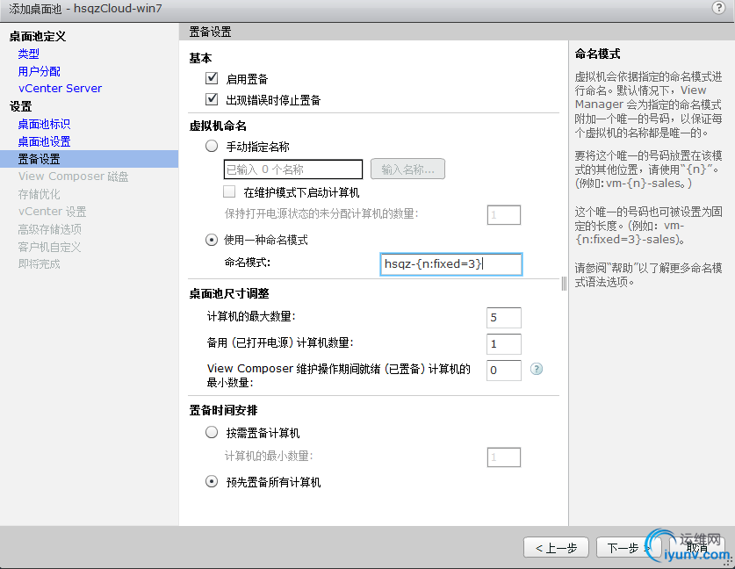Select the 预先置备所有计算机 radio button

coord(212,481)
